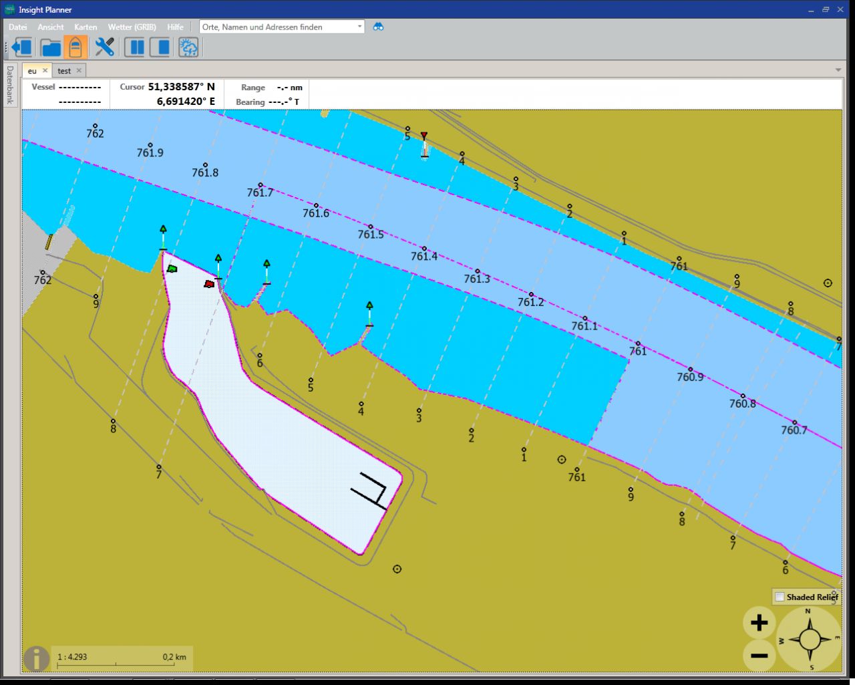Expand the place search dropdown arrow

point(359,27)
